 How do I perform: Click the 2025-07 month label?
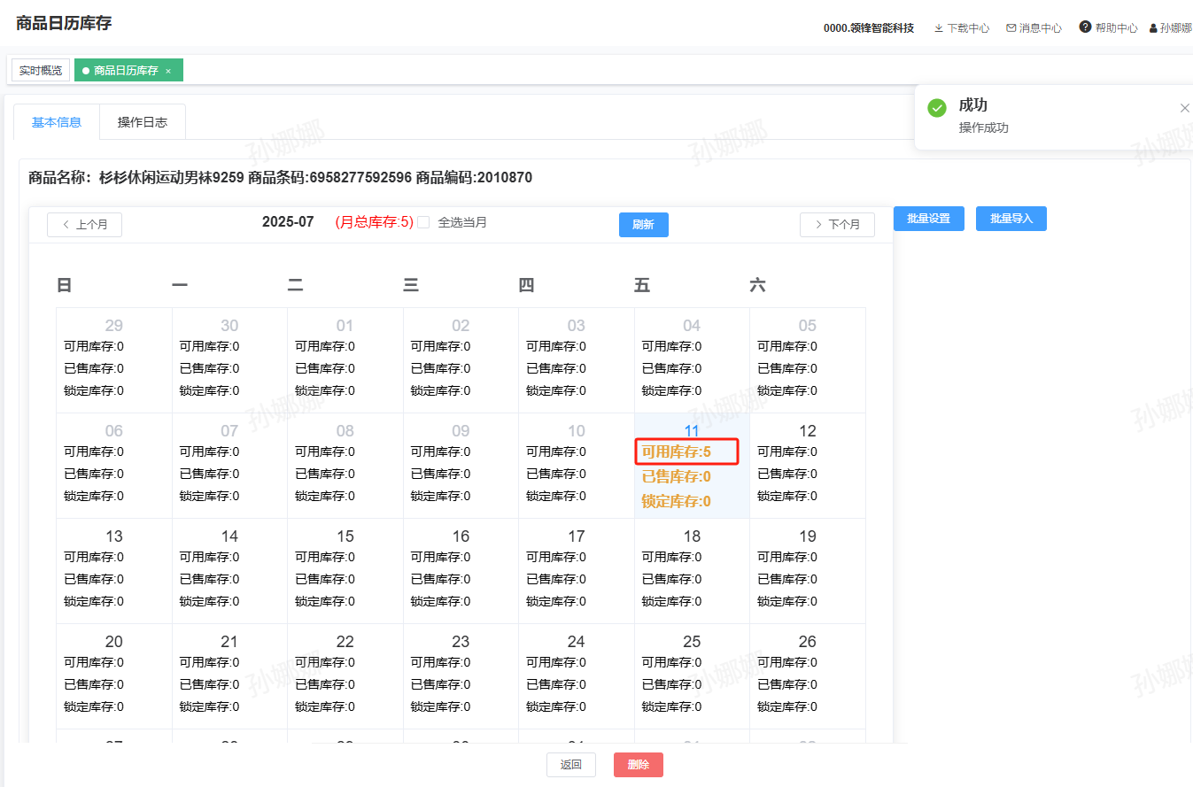pyautogui.click(x=288, y=222)
